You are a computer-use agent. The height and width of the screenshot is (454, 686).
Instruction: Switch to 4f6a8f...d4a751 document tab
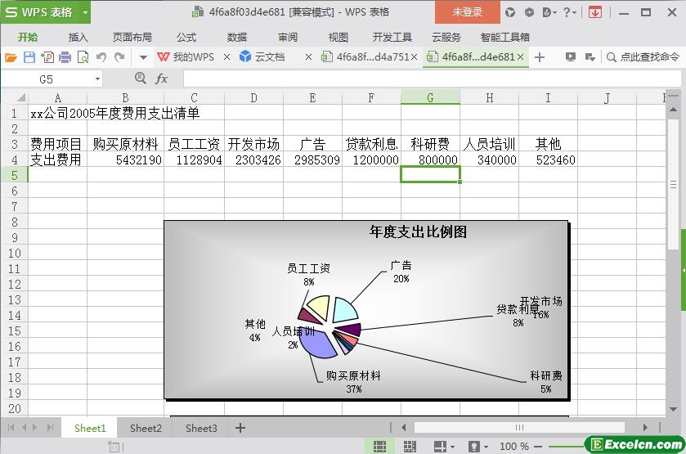(x=365, y=57)
